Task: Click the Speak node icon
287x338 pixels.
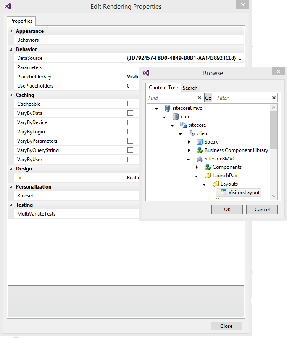Action: coord(200,142)
